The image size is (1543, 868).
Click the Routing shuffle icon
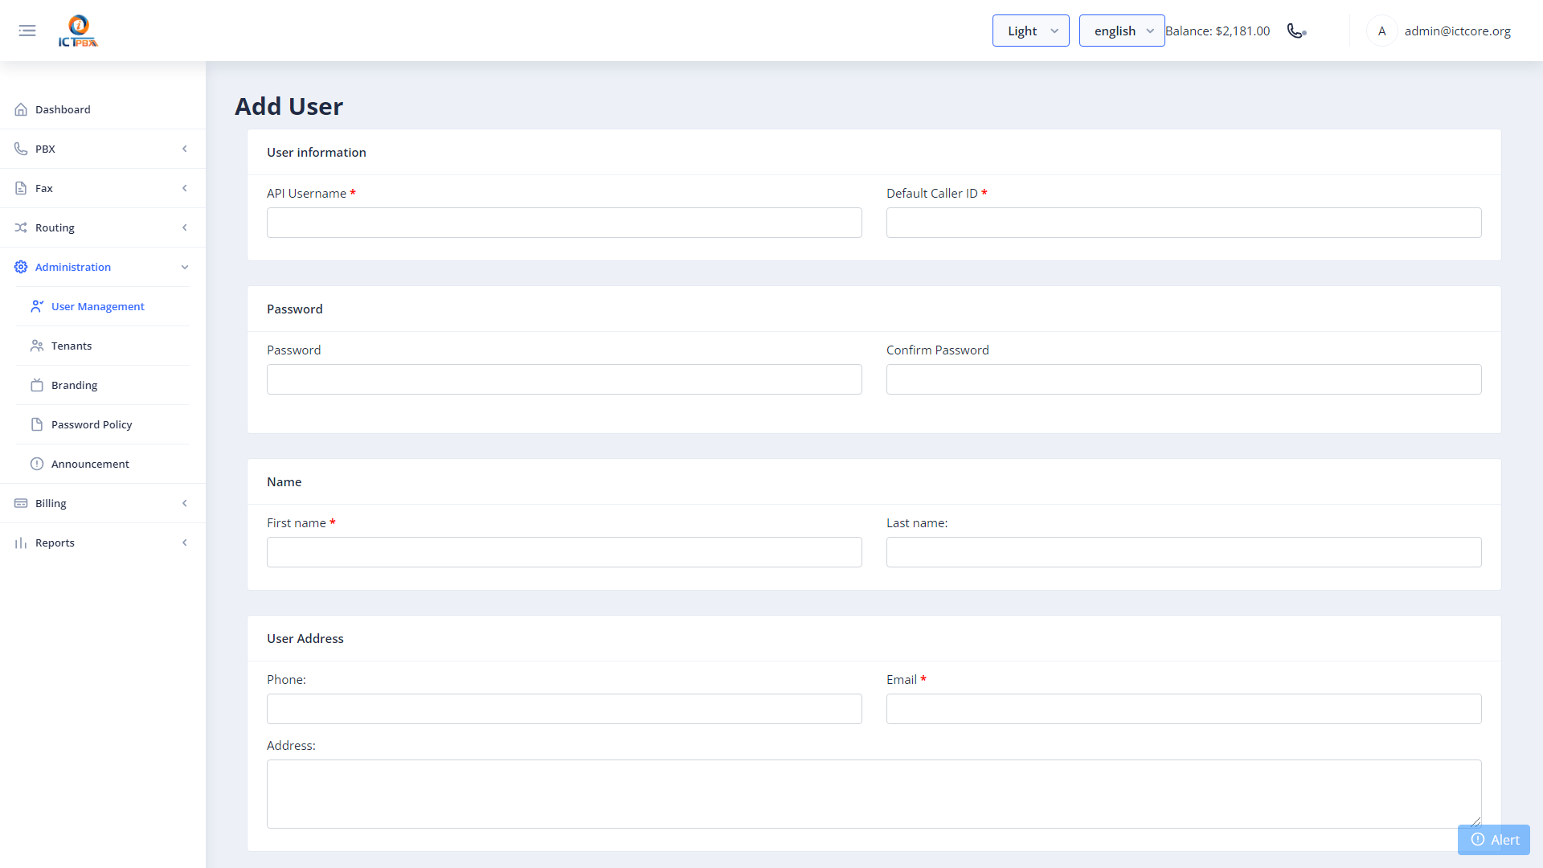click(21, 227)
